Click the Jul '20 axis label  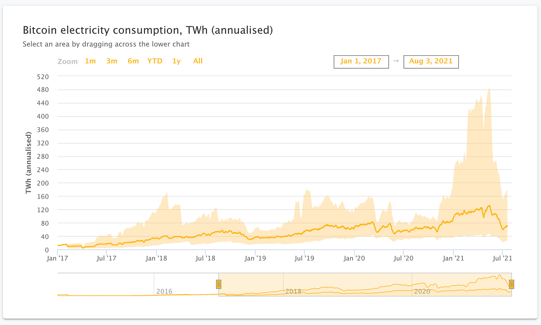click(404, 258)
